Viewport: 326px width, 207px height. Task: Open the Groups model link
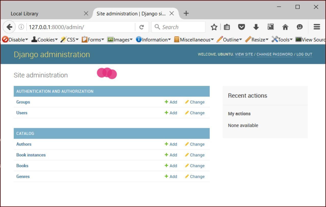pos(23,102)
